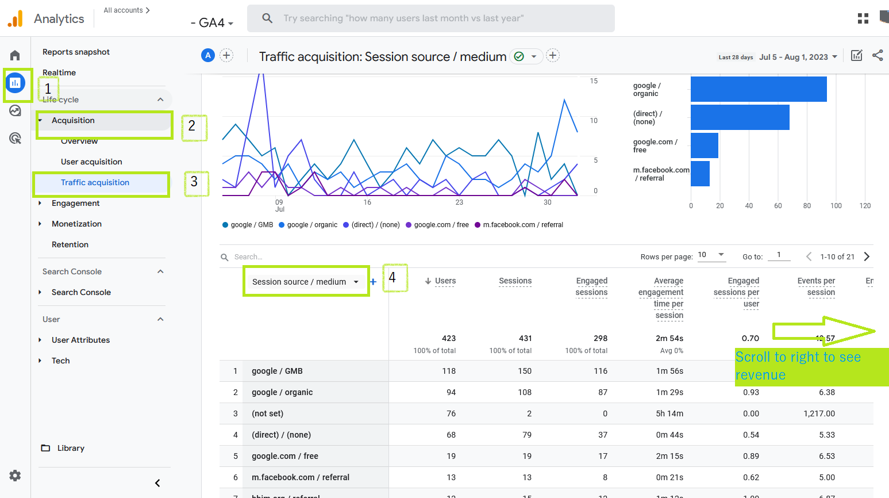Toggle (direct) / (none) legend series
889x498 pixels.
coord(371,225)
